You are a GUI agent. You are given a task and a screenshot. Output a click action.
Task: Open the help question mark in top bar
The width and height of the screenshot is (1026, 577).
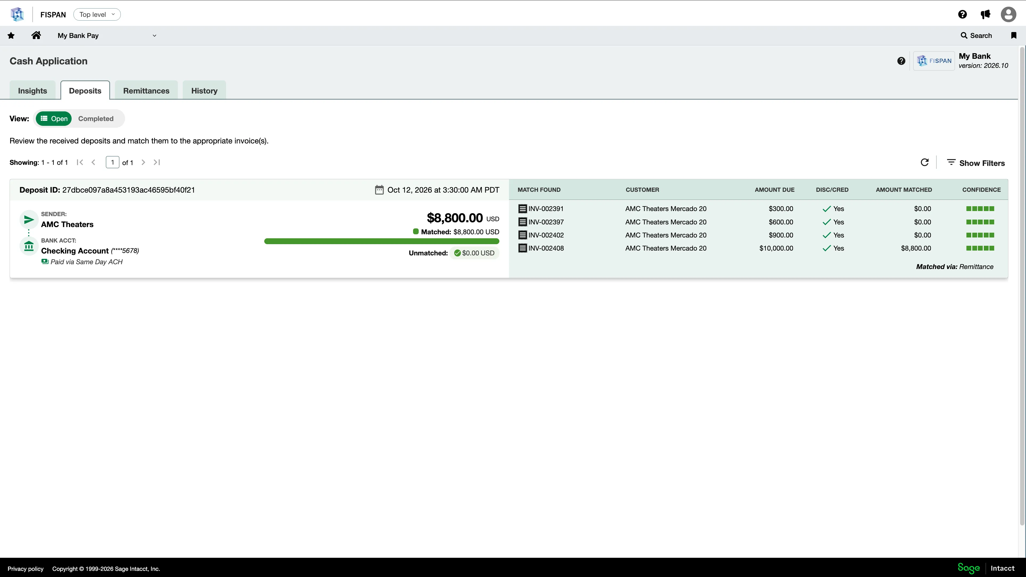click(x=962, y=14)
